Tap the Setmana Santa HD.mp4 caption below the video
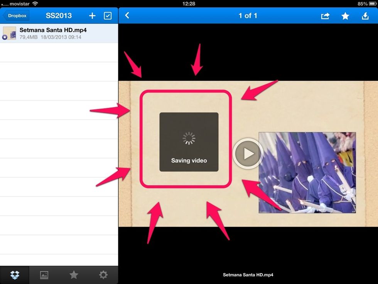378x284 pixels. [248, 275]
